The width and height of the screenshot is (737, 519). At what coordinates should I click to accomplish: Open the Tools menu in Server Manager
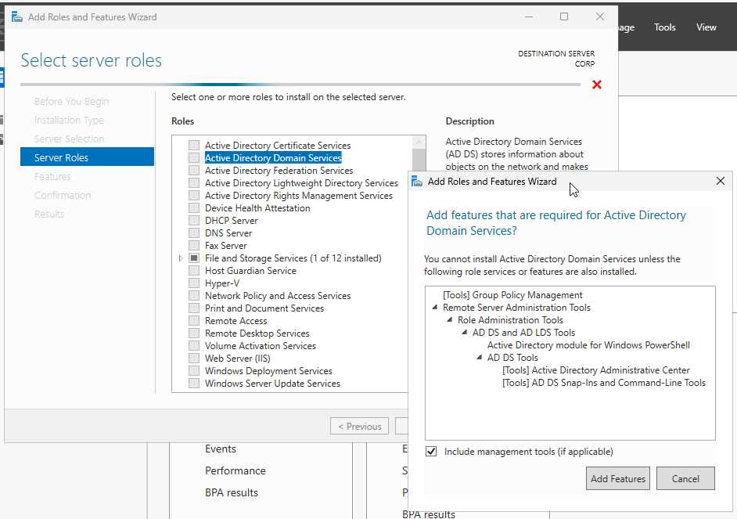click(664, 27)
